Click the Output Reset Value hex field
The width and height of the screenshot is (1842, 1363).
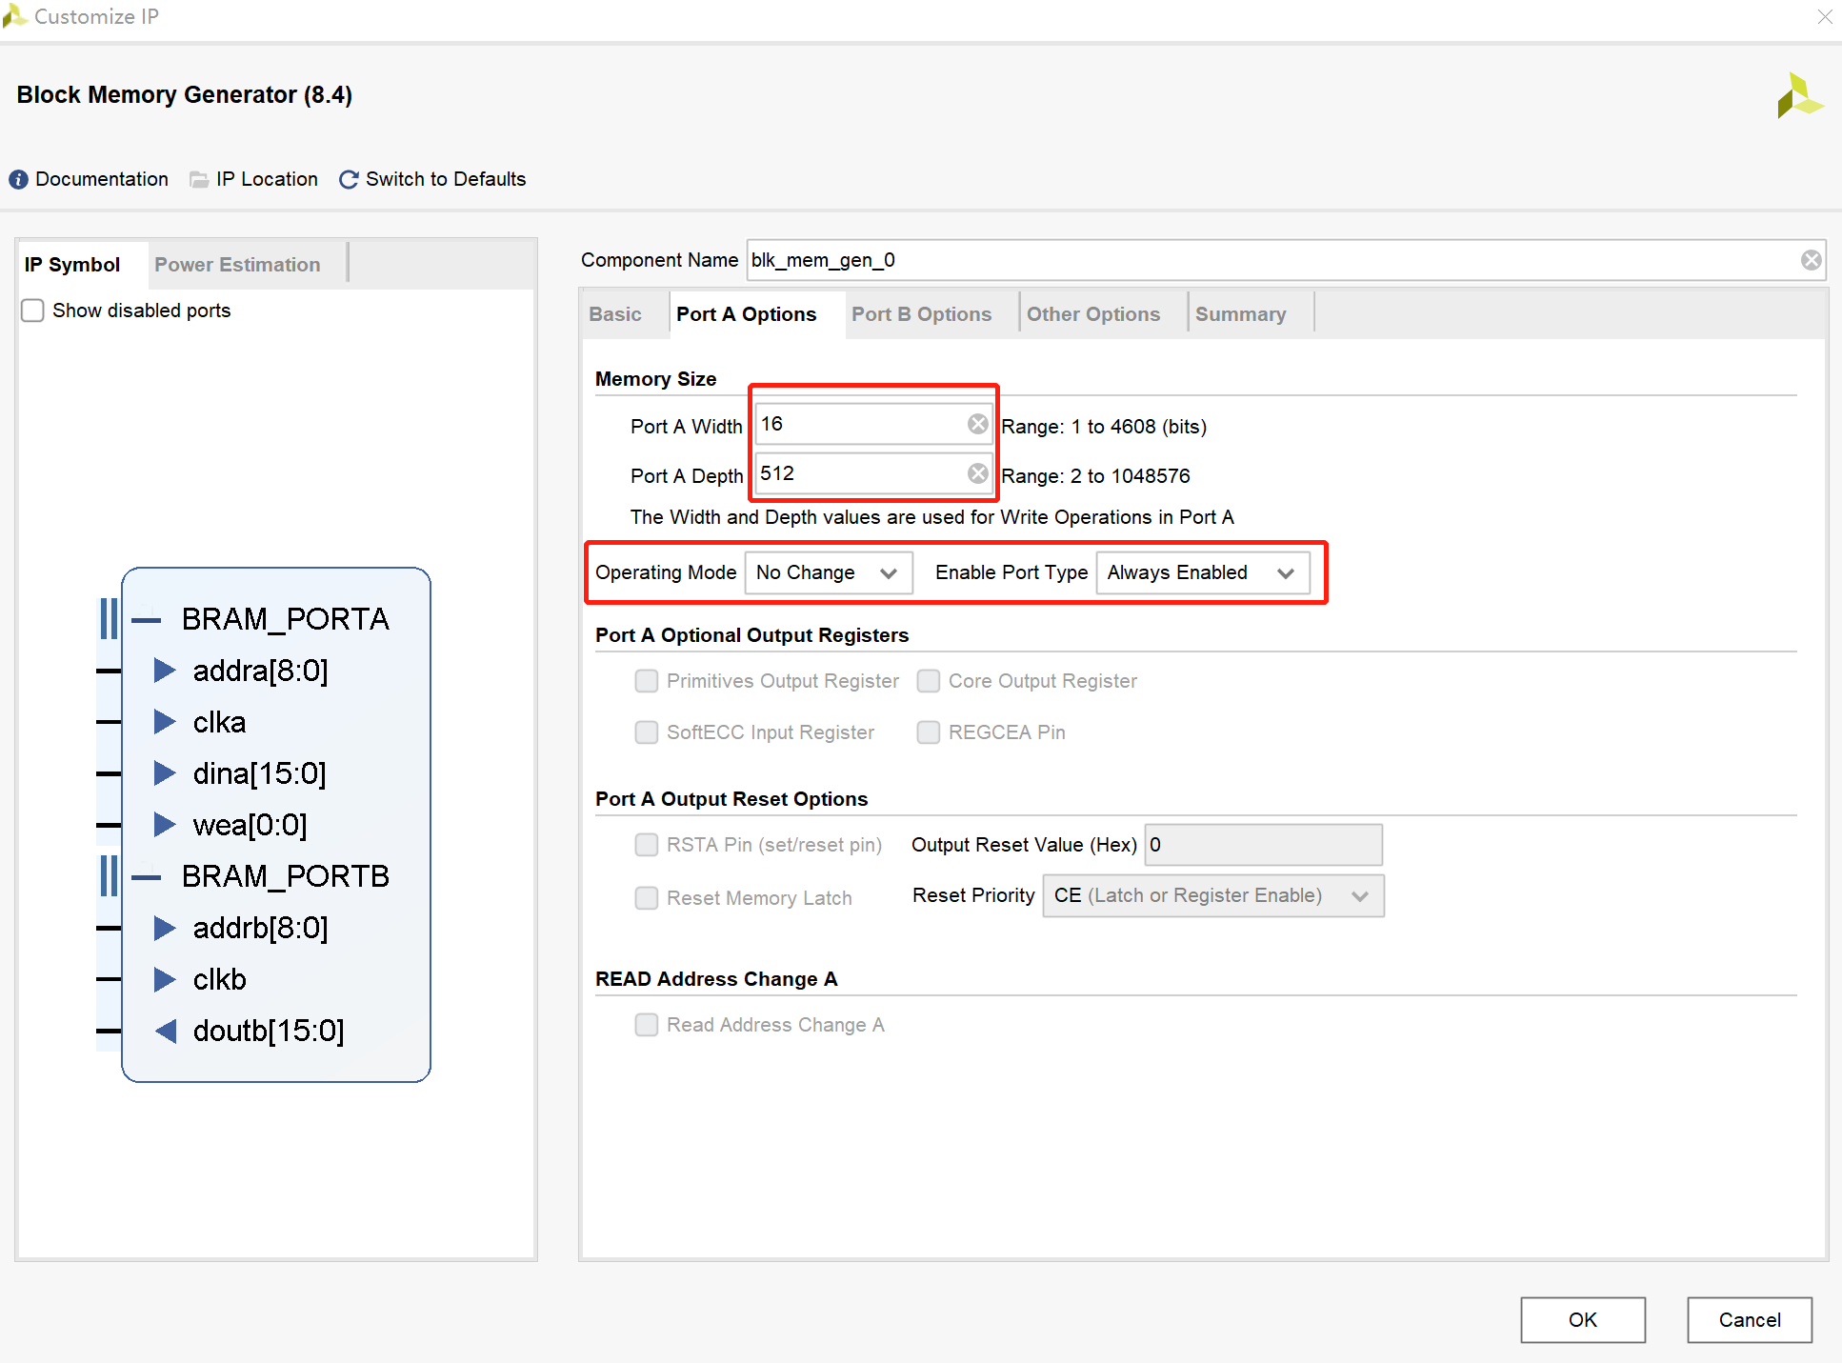point(1262,845)
